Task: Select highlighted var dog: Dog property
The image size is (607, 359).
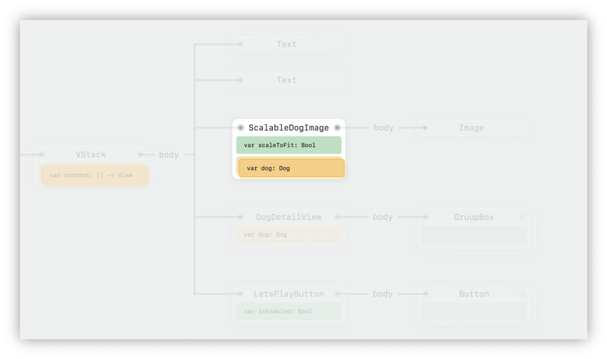Action: (x=291, y=168)
